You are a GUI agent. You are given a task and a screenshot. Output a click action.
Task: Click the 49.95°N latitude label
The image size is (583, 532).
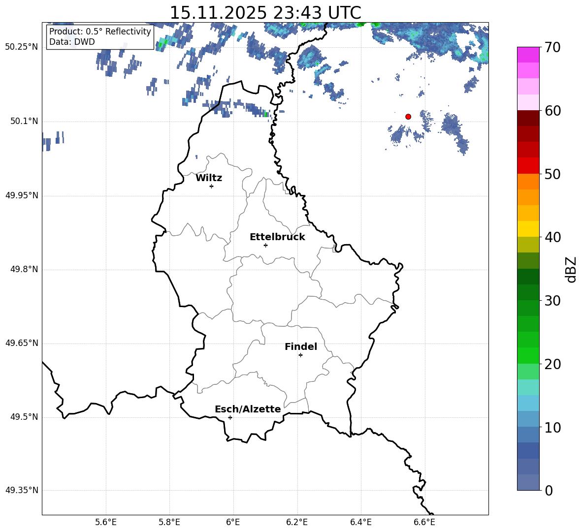click(22, 195)
